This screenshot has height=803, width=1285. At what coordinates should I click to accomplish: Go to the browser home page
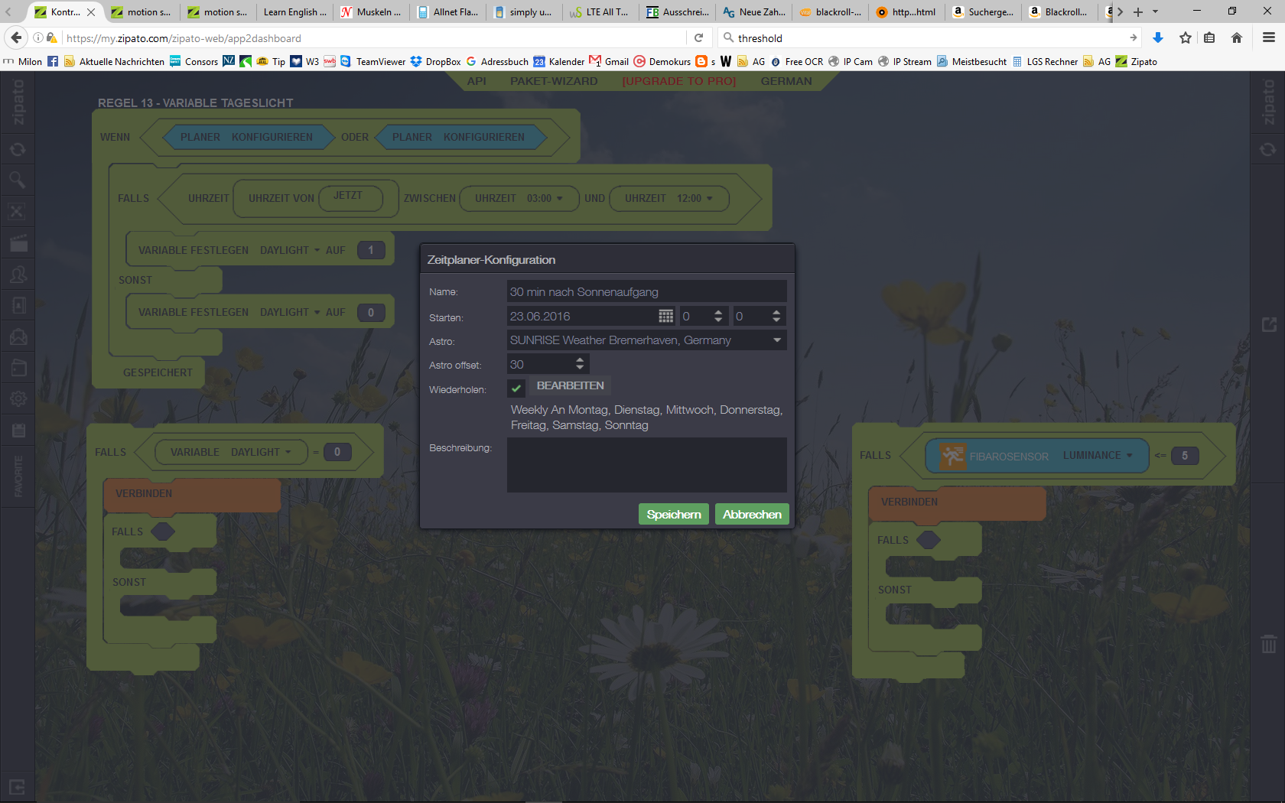pyautogui.click(x=1237, y=38)
